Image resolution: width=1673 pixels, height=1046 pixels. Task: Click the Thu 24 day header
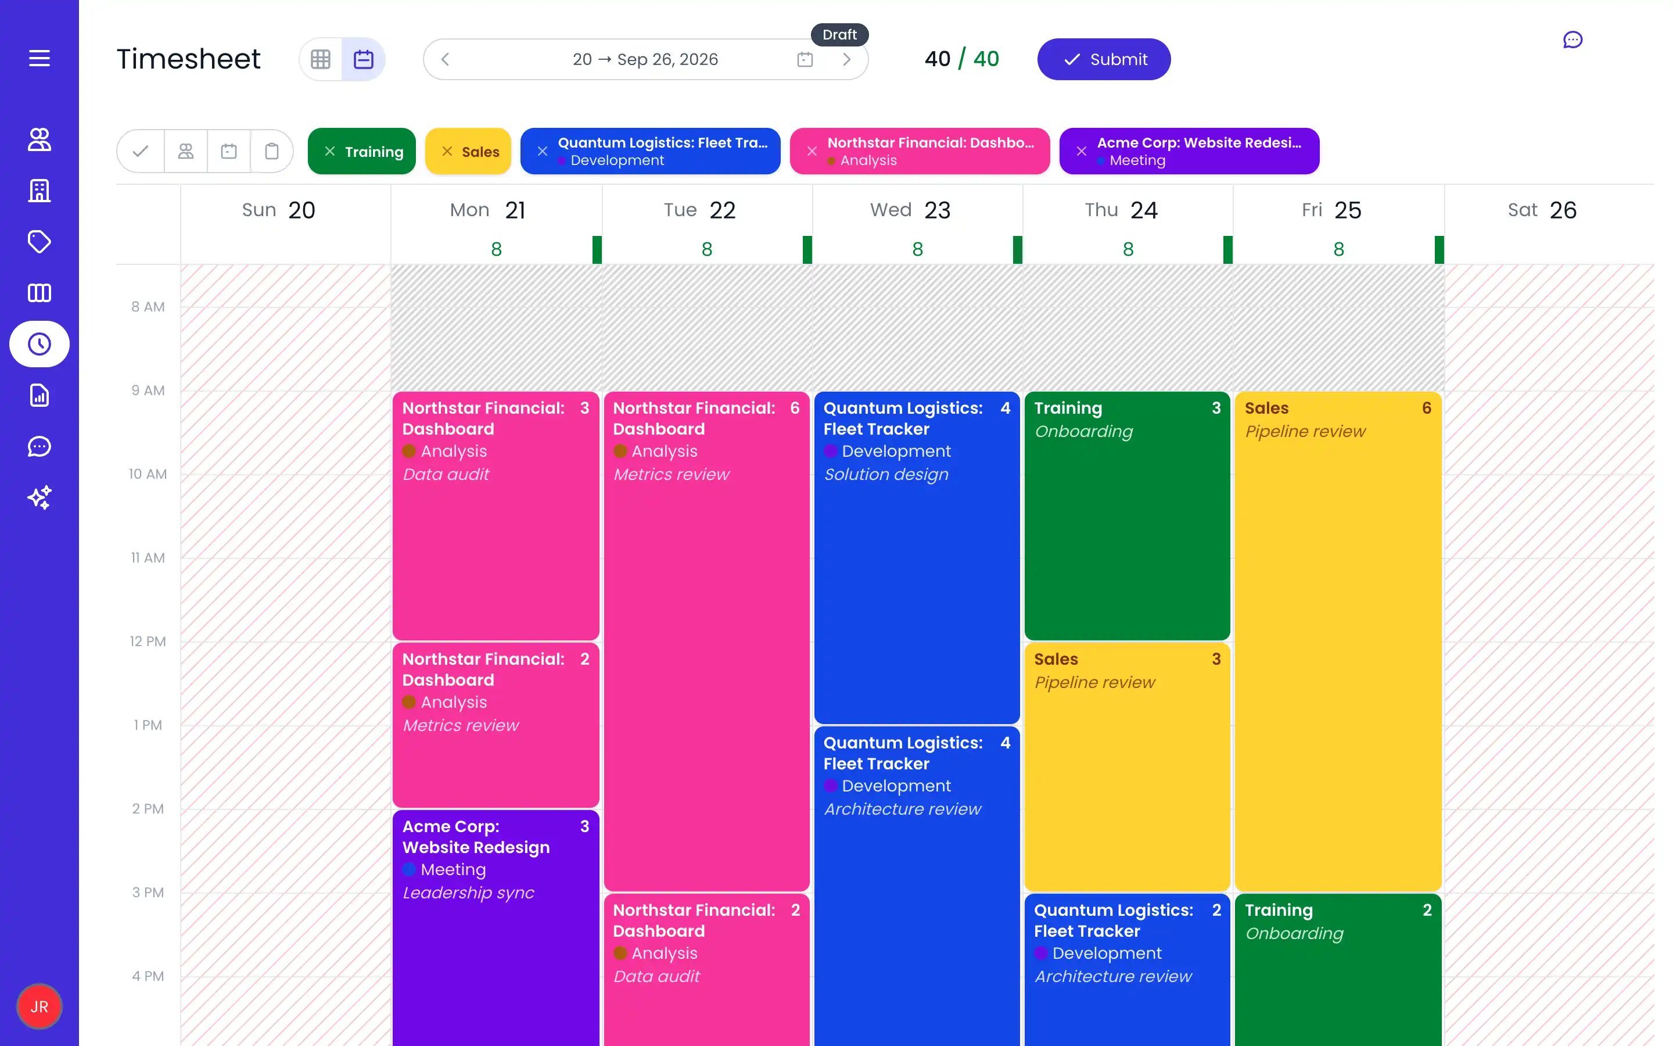pyautogui.click(x=1121, y=210)
